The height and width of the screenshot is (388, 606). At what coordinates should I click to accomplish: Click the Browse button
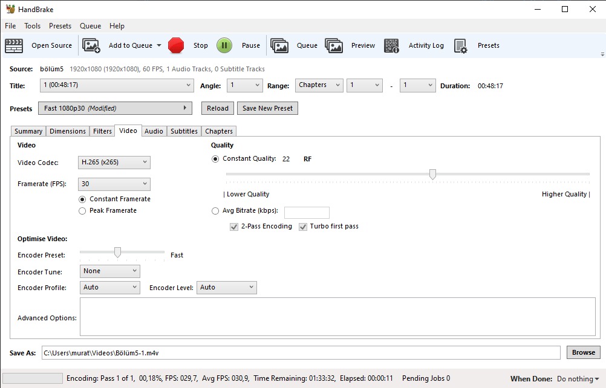pos(584,352)
